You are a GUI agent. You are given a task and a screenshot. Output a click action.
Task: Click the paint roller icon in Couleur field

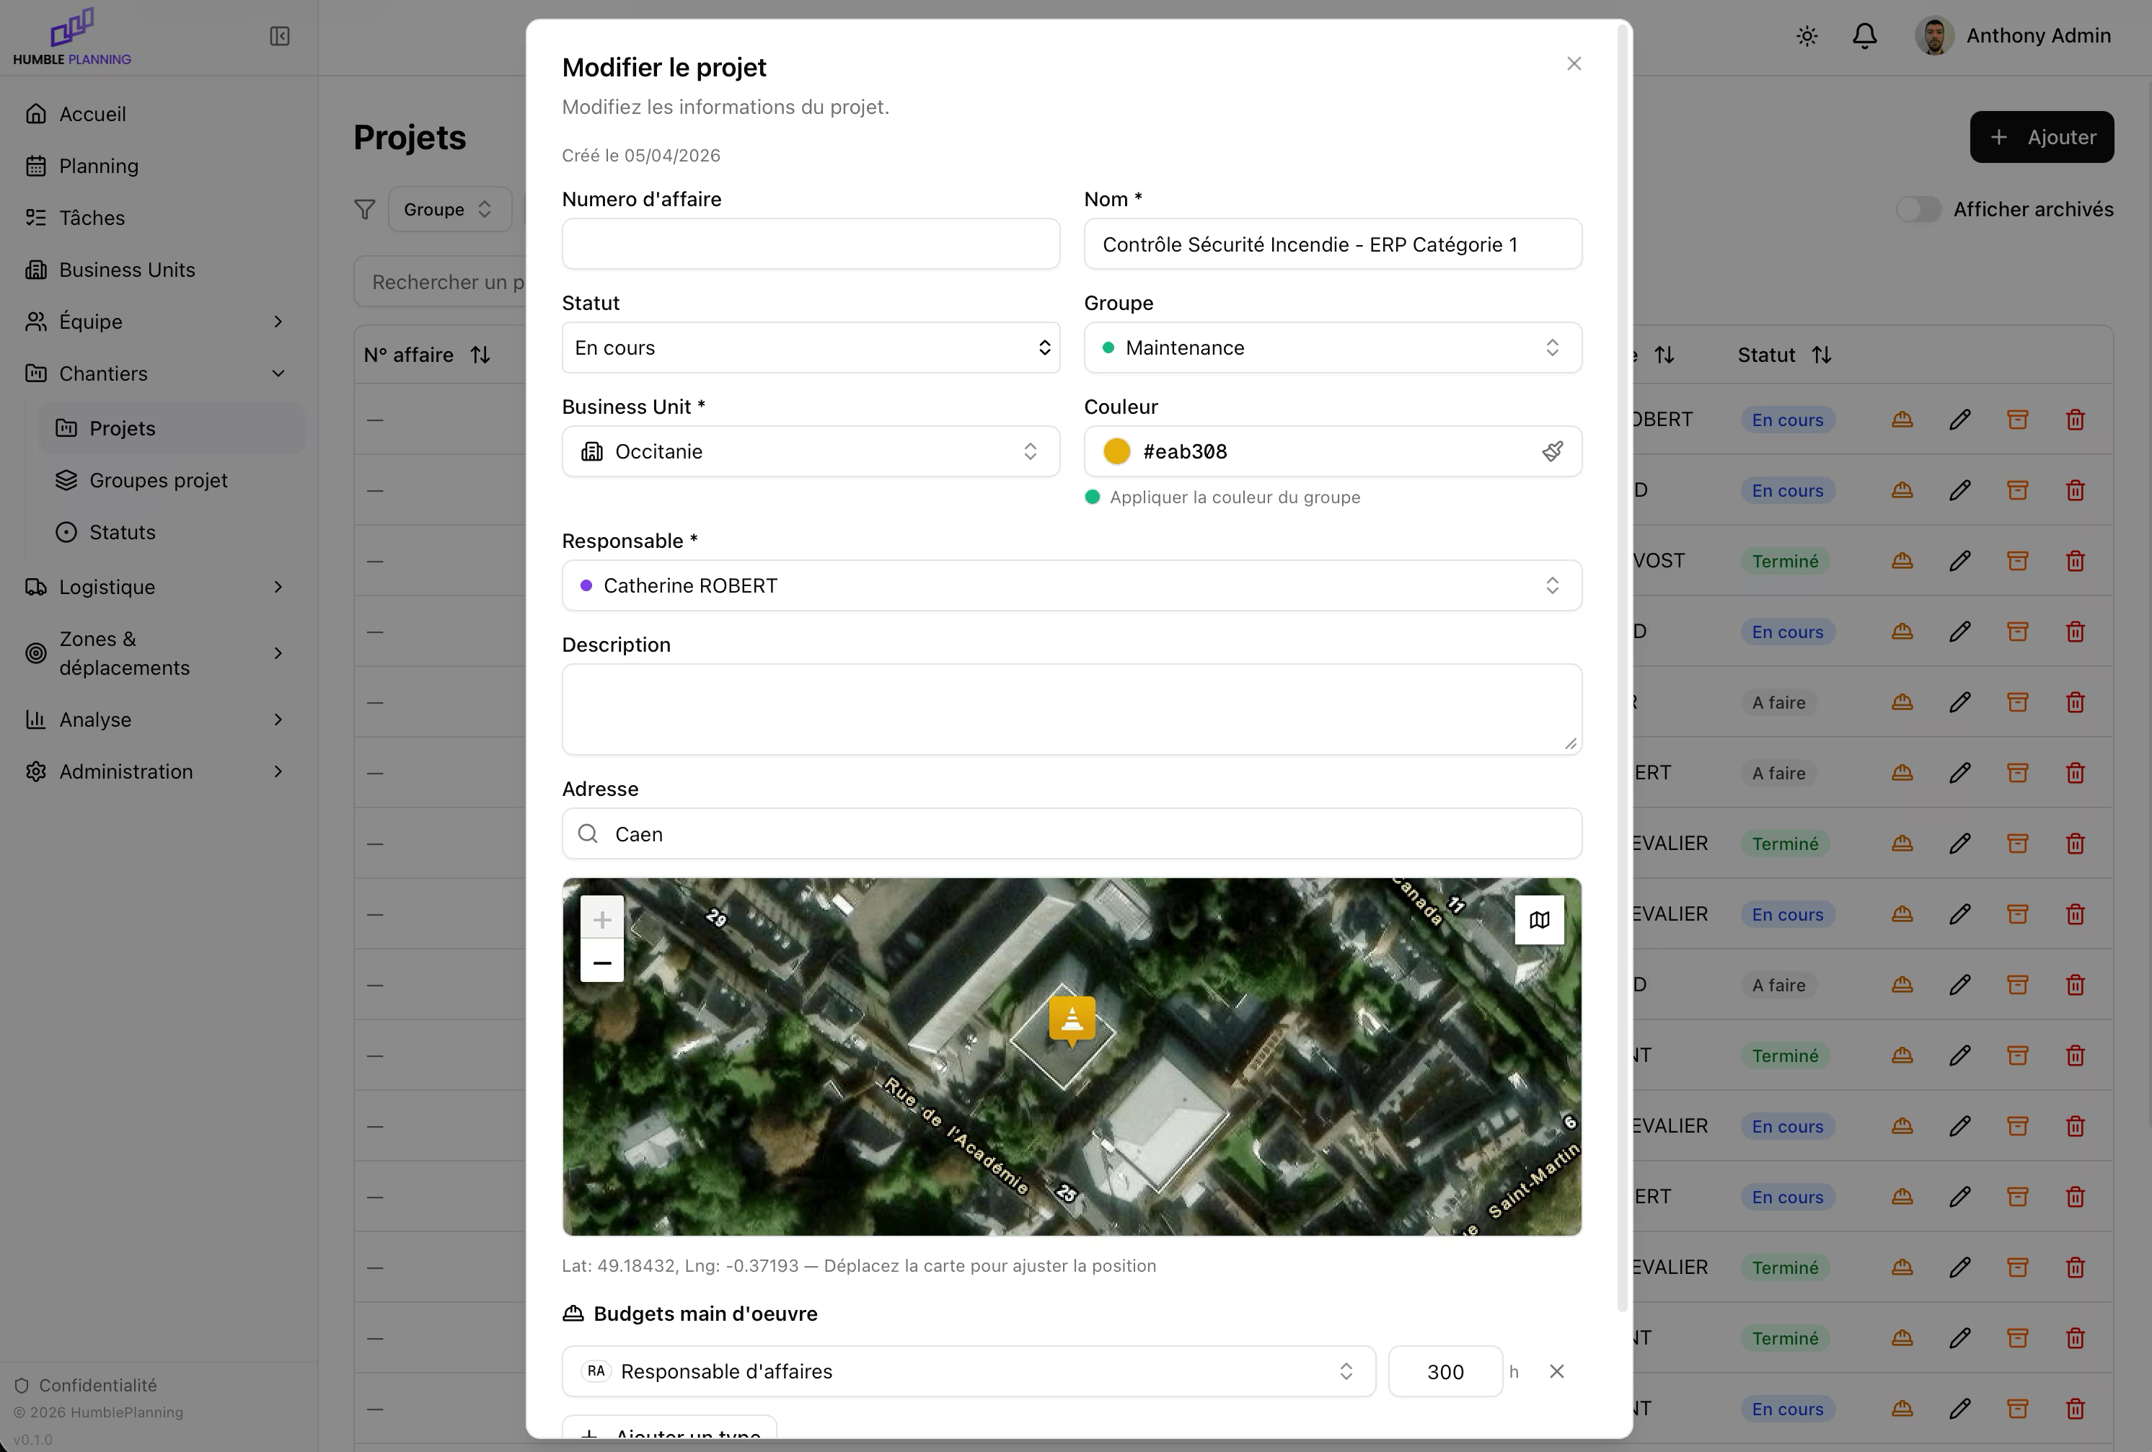pyautogui.click(x=1553, y=451)
